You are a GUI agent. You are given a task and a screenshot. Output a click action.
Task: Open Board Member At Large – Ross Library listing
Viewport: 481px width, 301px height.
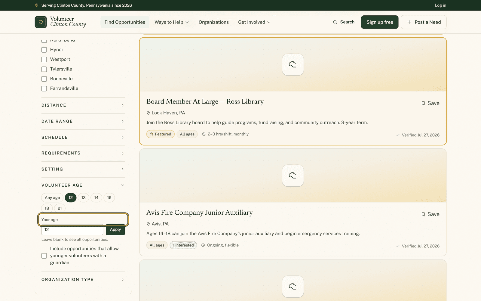(x=205, y=101)
